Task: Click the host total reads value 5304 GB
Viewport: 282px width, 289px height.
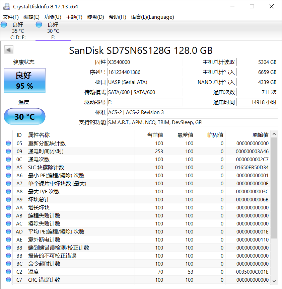Action: 257,62
